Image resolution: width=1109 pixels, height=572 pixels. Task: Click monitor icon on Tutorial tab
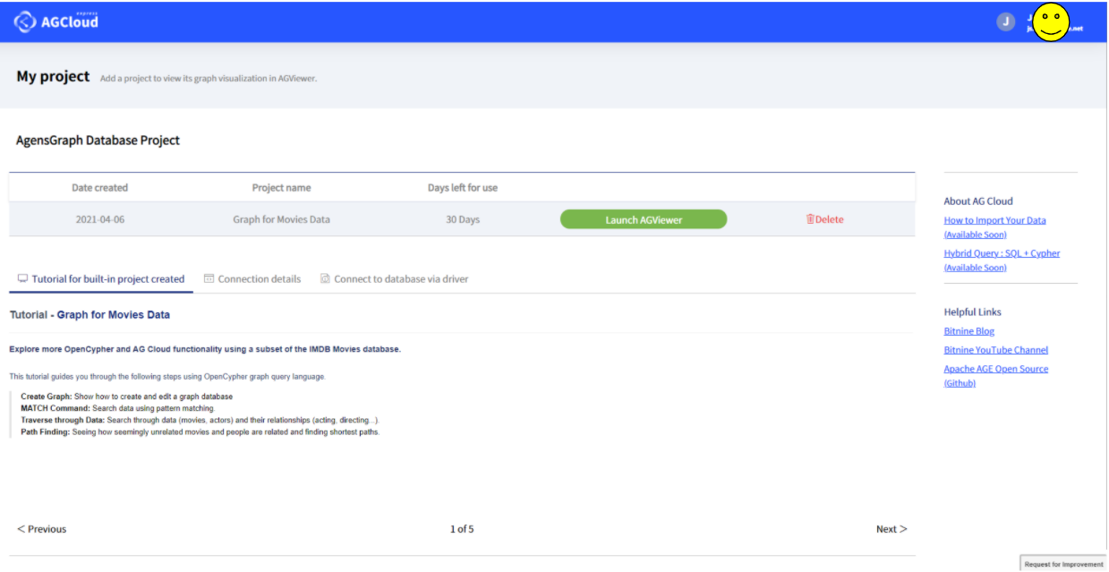point(22,279)
